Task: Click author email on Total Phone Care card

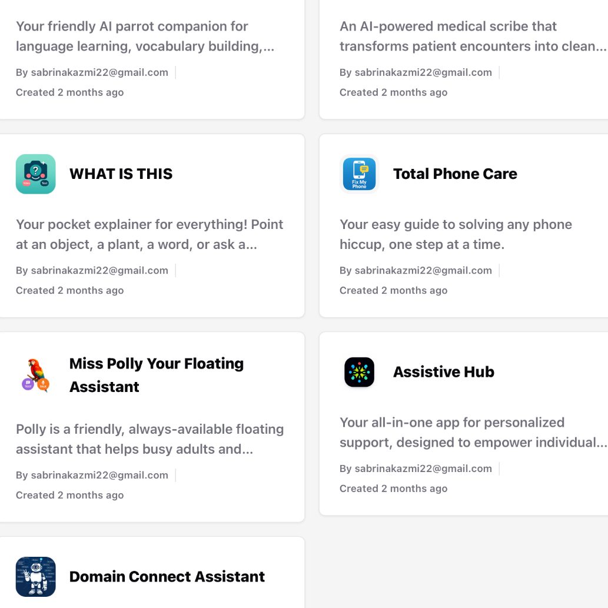Action: pos(416,271)
